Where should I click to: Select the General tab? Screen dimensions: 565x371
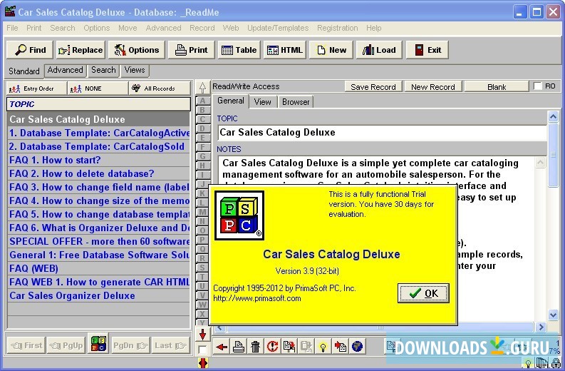[231, 101]
